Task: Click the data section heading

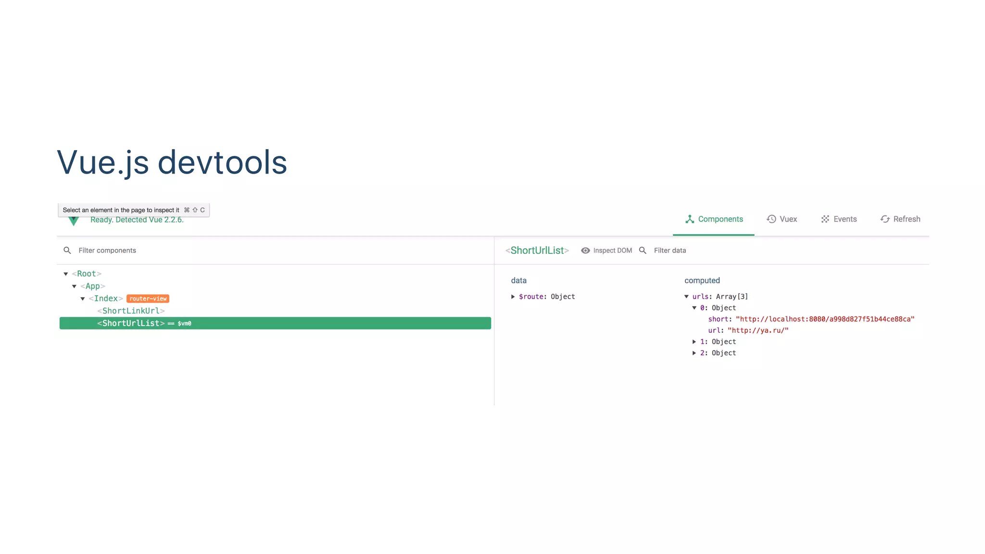Action: pos(518,281)
